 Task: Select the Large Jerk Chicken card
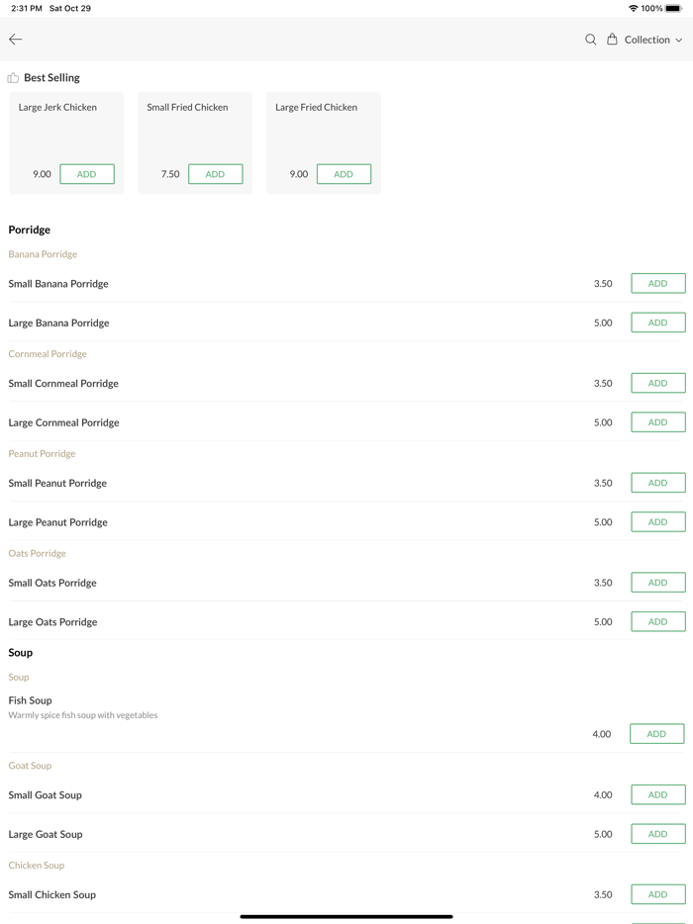pyautogui.click(x=66, y=129)
